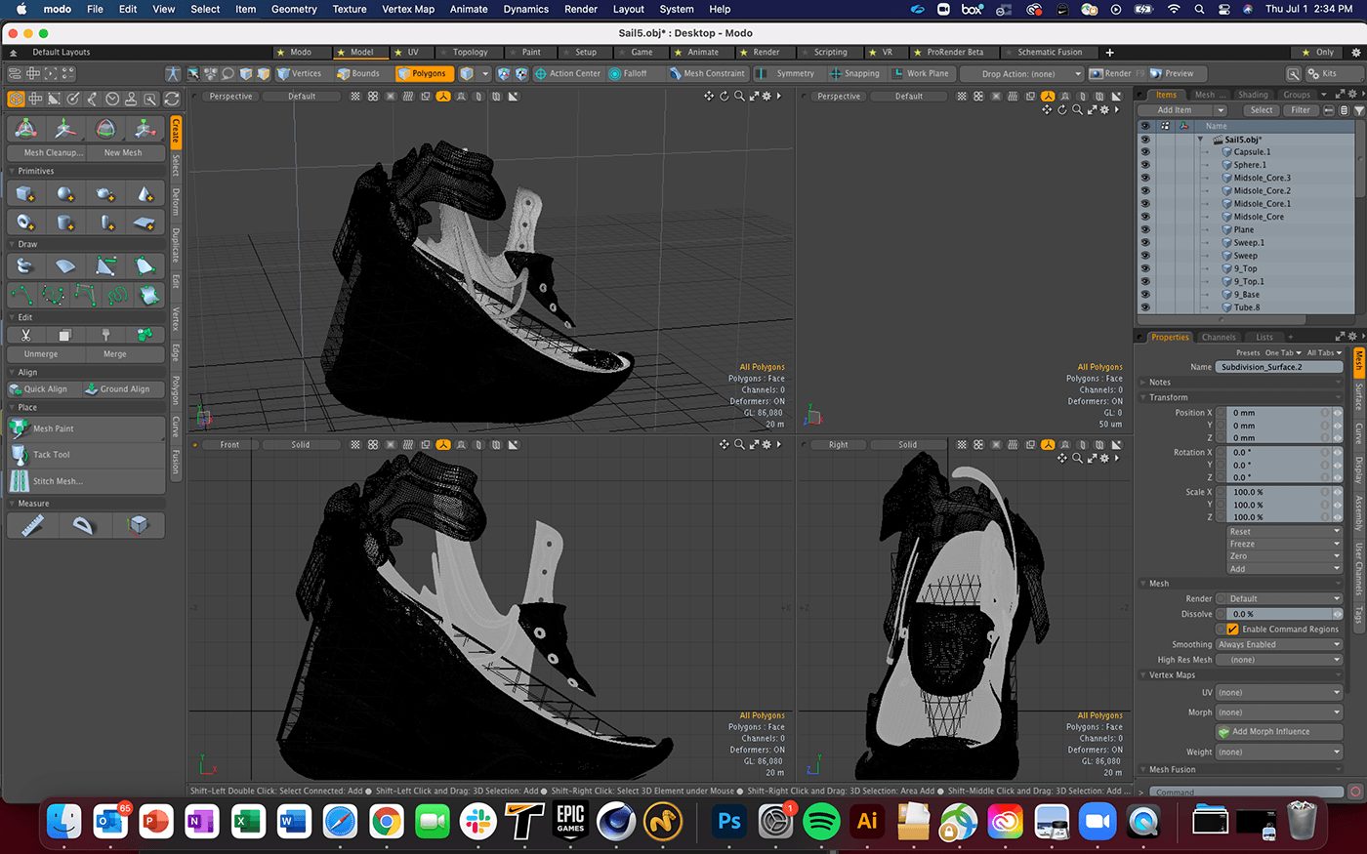Open the Deform vertical tab

[x=176, y=201]
